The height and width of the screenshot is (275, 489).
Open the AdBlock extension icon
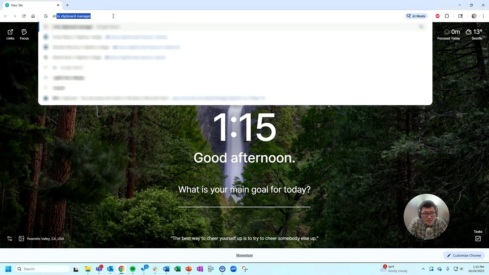(437, 16)
